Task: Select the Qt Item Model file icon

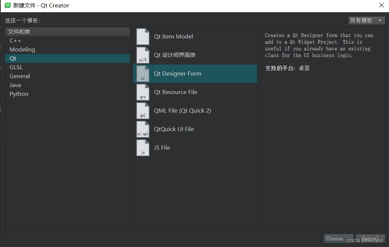Action: pos(142,36)
